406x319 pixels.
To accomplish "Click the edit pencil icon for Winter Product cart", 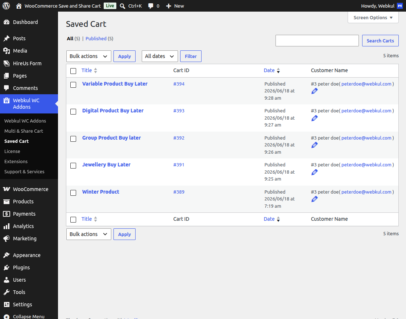I will coord(314,199).
